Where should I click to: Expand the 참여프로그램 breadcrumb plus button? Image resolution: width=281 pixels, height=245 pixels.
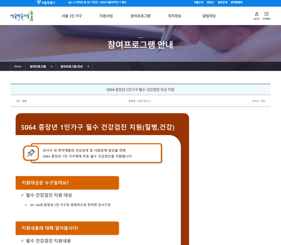(51, 66)
